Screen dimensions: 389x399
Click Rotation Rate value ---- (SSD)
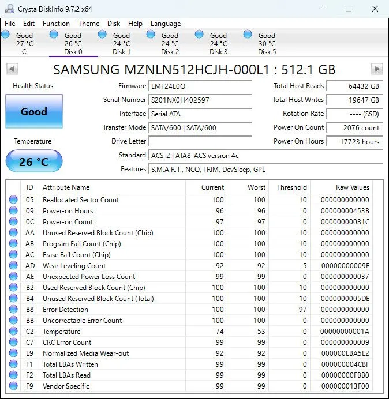(354, 114)
